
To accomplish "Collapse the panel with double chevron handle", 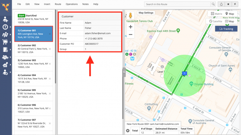I will tap(124, 72).
